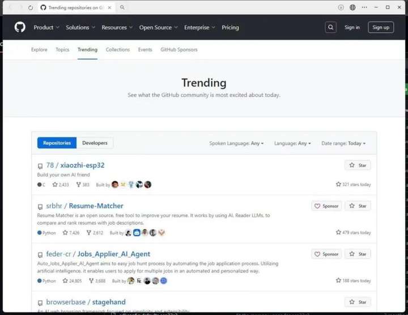This screenshot has height=315, width=408.
Task: Click last contributor avatar of xiaozhi-esp32
Action: (148, 184)
